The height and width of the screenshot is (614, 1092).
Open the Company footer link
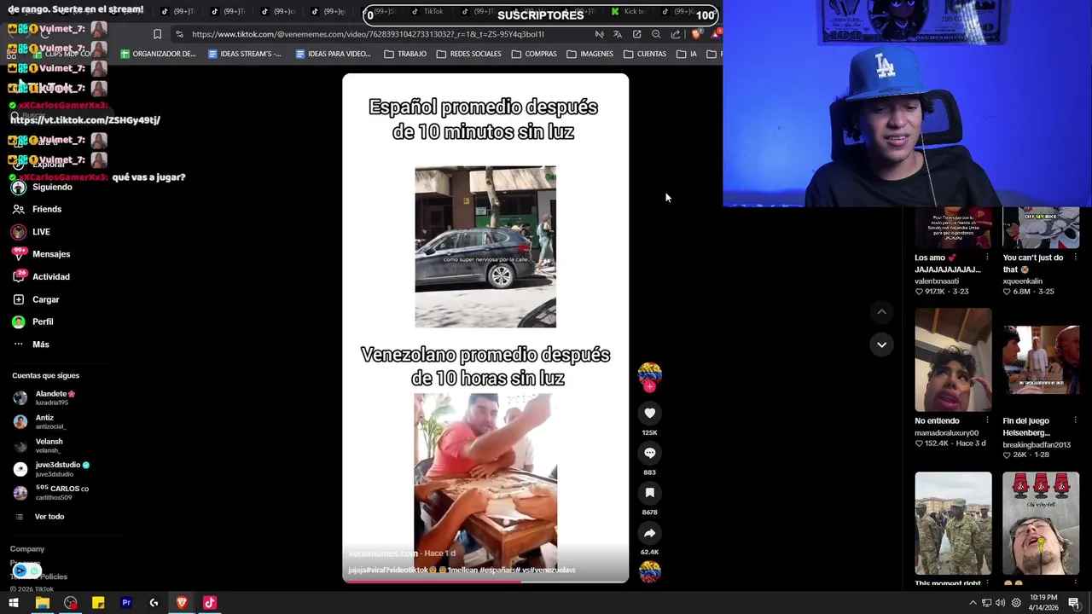pos(27,549)
